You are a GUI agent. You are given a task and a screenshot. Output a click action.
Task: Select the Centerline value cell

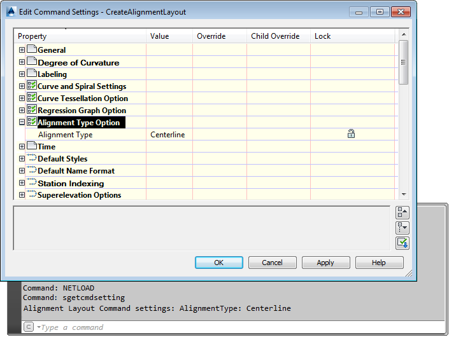click(169, 134)
